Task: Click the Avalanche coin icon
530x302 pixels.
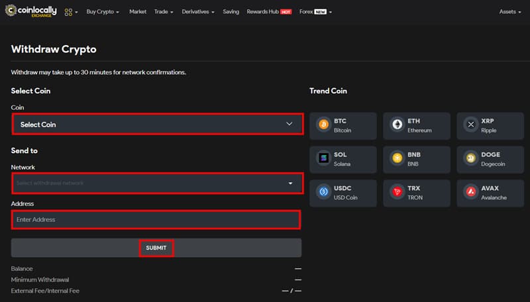Action: (471, 192)
